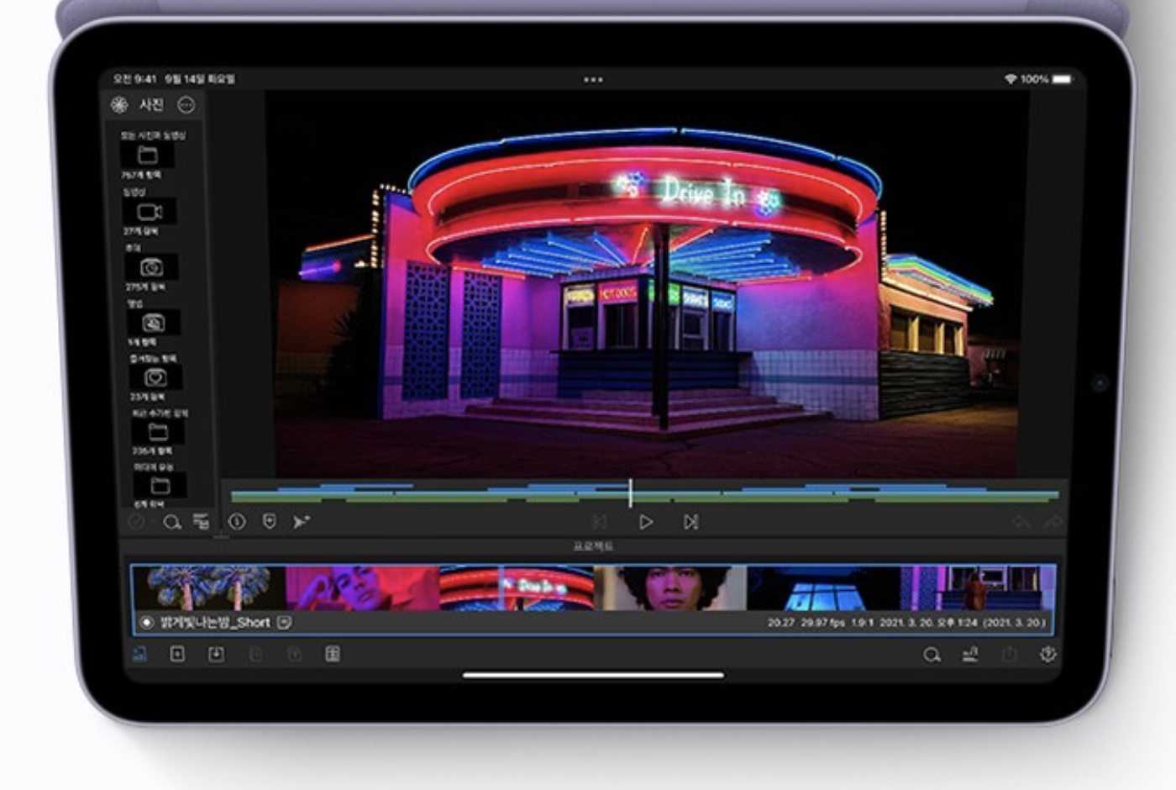Open the library sort and view options icon

pos(202,522)
